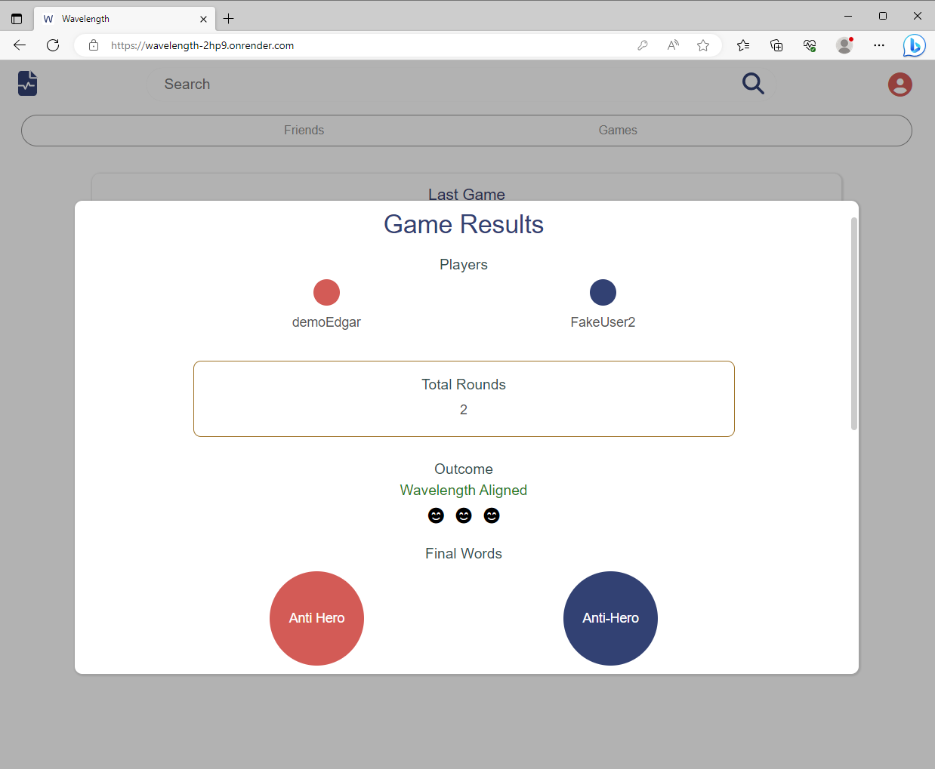Open the red account profile icon
Viewport: 935px width, 769px height.
[900, 85]
